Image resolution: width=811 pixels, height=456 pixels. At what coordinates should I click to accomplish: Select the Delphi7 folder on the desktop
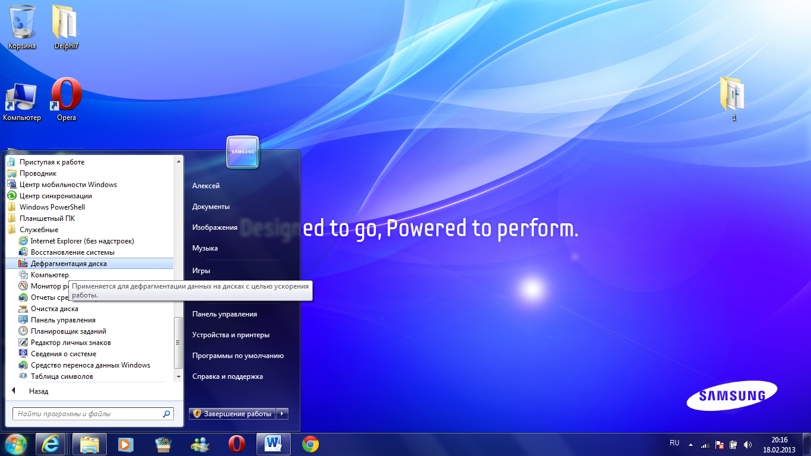click(x=66, y=27)
